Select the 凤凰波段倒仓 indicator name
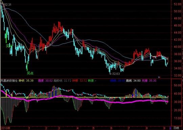The height and width of the screenshot is (130, 183). pyautogui.click(x=9, y=80)
